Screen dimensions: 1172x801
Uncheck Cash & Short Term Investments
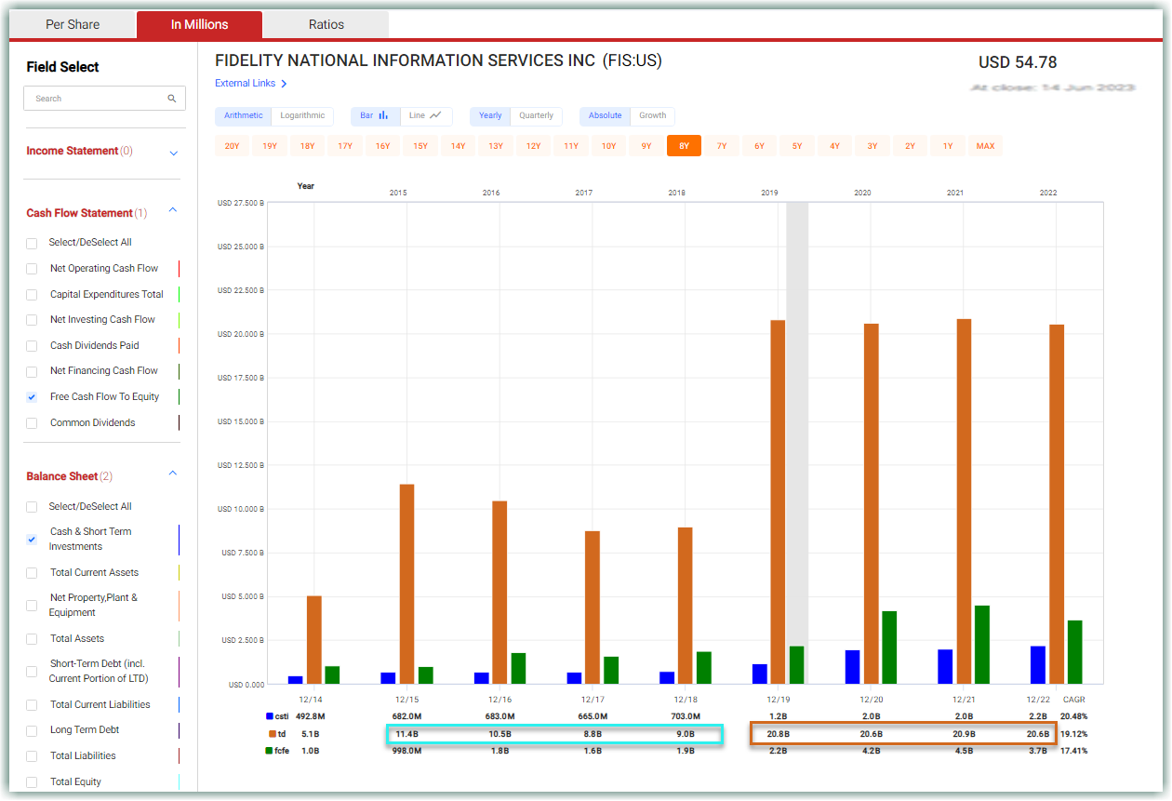[32, 540]
